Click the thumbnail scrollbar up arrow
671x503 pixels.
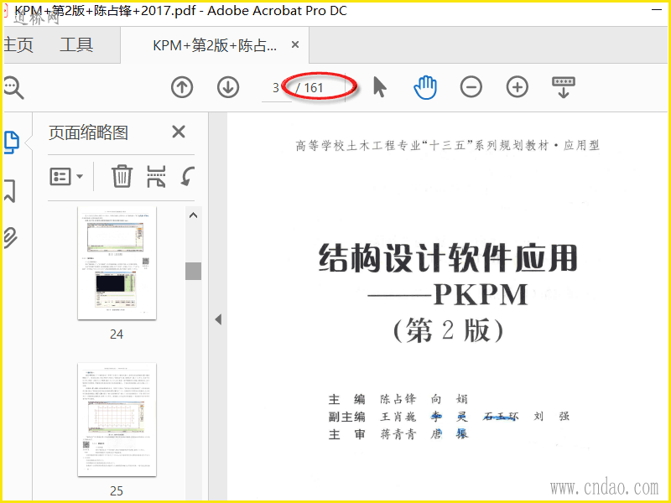coord(194,215)
